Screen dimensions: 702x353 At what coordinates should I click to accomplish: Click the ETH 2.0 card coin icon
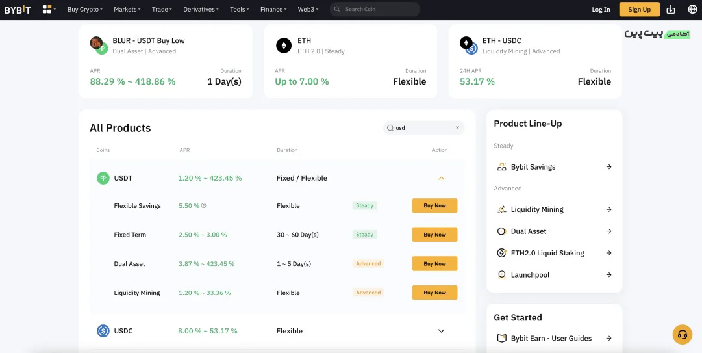[x=284, y=46]
